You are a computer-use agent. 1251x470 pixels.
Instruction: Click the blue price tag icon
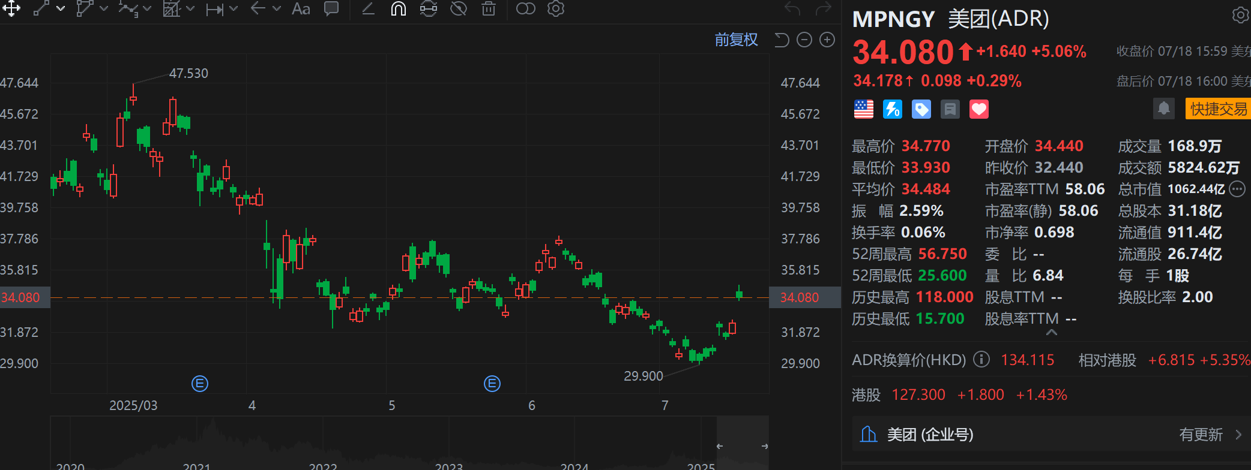coord(921,109)
